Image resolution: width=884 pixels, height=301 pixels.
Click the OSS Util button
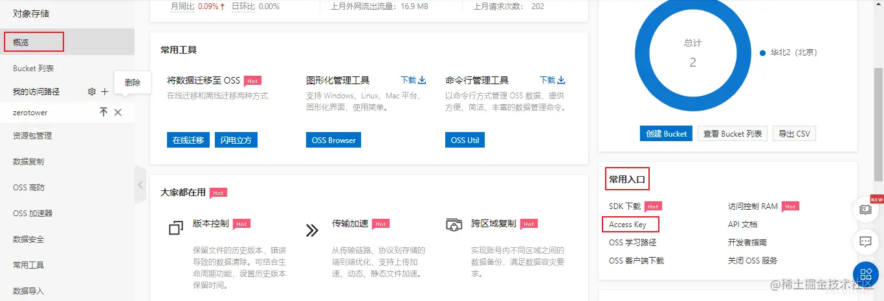coord(465,140)
